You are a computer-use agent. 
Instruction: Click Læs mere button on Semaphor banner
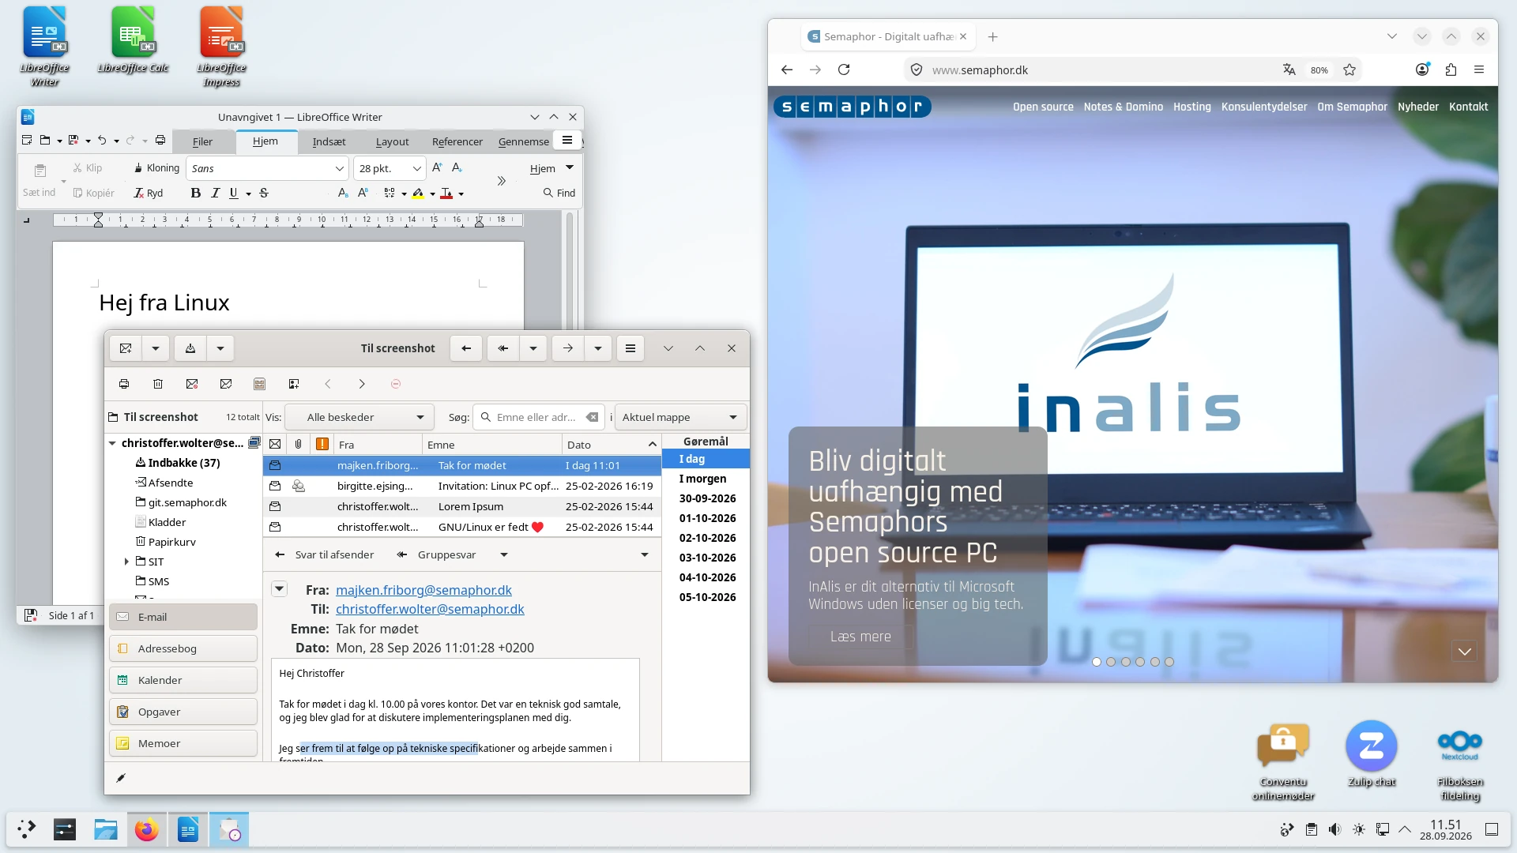860,637
